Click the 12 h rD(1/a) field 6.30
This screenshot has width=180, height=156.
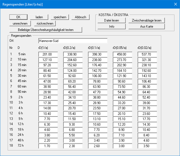[48, 125]
